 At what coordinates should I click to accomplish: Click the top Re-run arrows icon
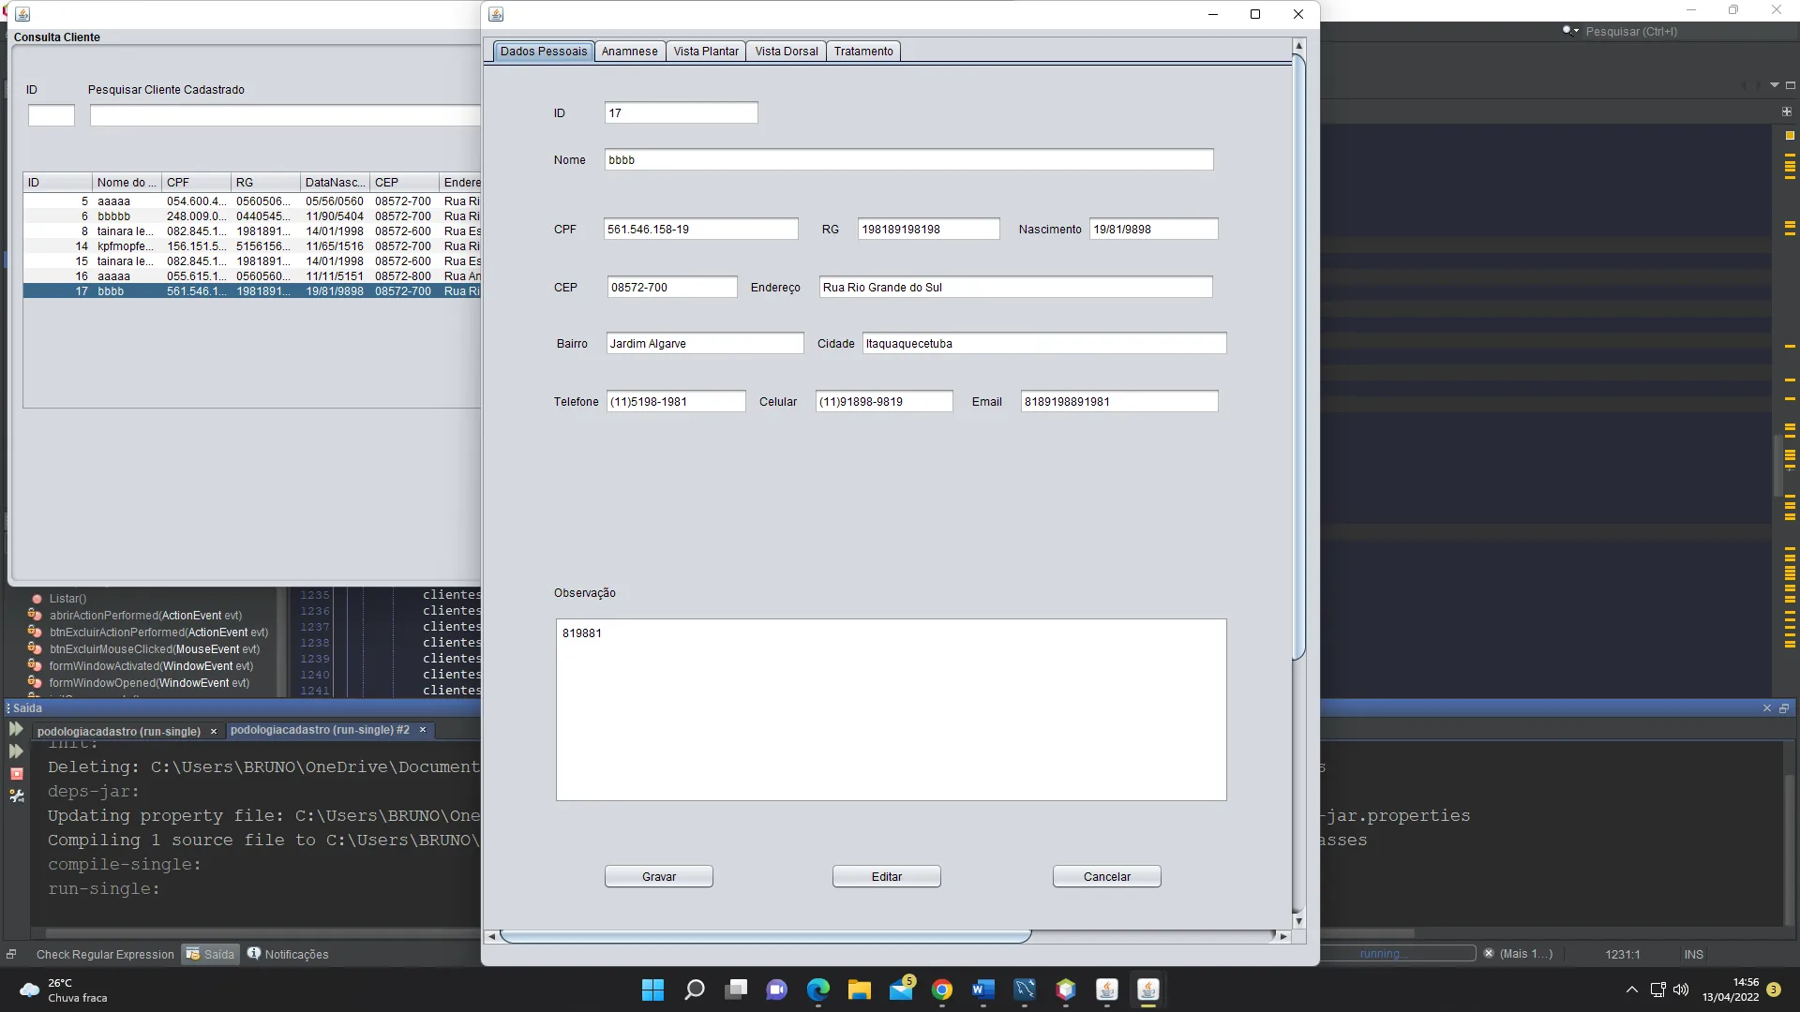point(16,729)
